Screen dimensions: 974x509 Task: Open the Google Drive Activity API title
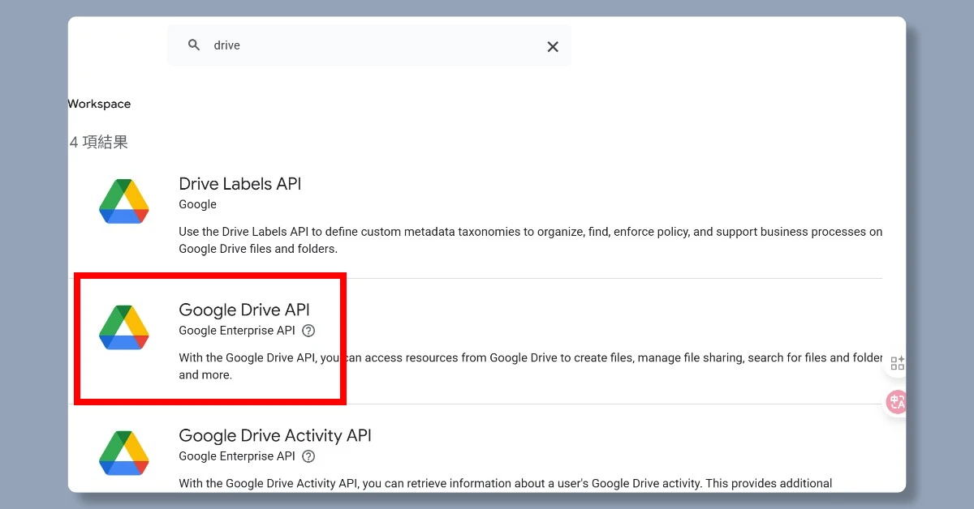275,435
